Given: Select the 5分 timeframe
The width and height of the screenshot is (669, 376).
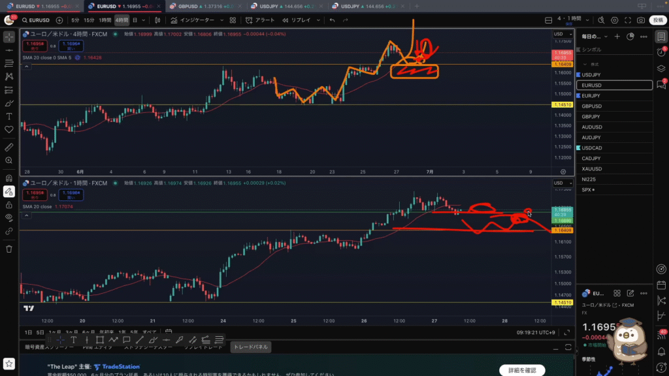Looking at the screenshot, I should tap(75, 20).
